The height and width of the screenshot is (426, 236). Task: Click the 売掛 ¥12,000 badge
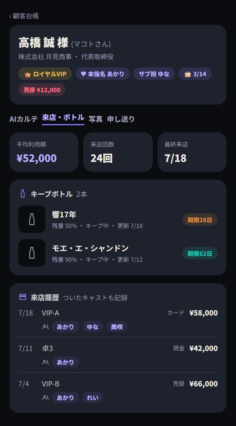tap(42, 90)
